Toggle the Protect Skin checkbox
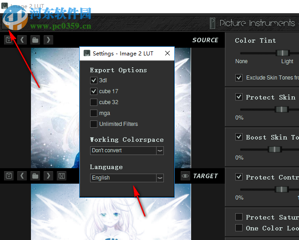Screen dimensions: 299x240 (239, 97)
